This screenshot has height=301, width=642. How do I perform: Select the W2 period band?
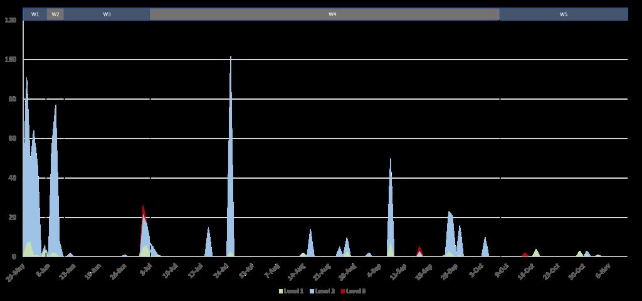[55, 14]
